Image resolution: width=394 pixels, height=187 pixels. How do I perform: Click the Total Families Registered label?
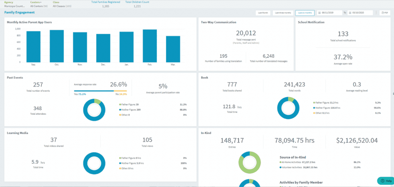coord(105,2)
